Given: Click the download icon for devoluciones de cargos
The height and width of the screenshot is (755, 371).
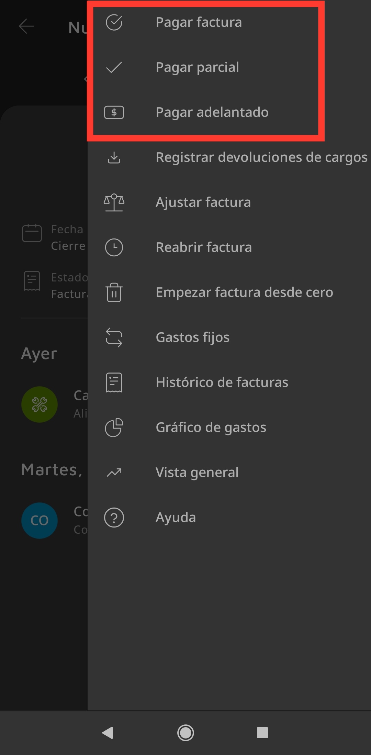Looking at the screenshot, I should [x=114, y=158].
